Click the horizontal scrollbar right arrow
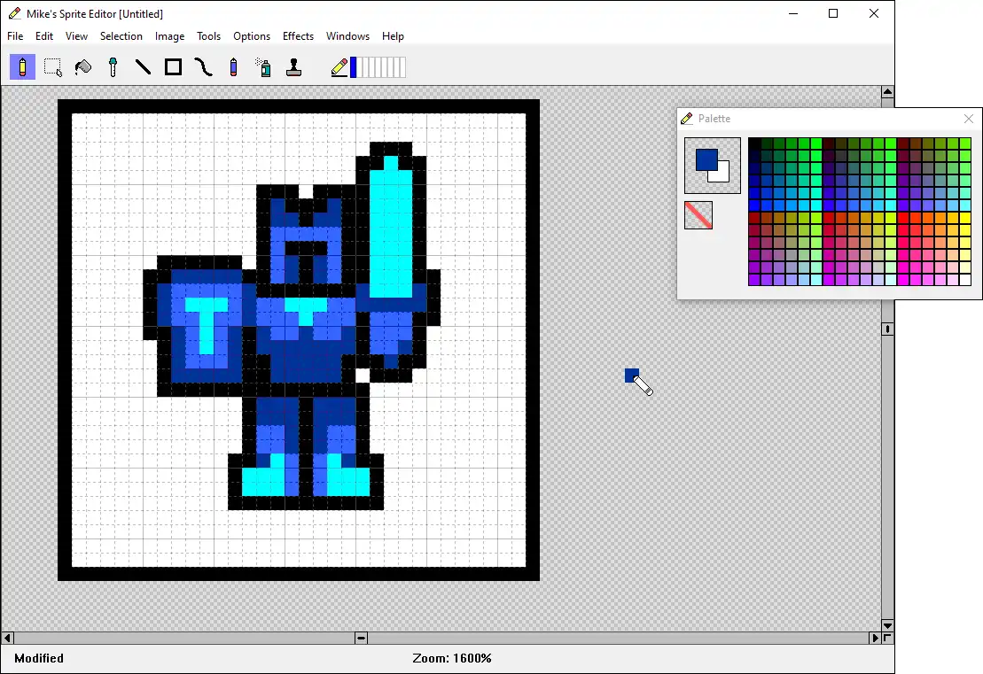 875,638
